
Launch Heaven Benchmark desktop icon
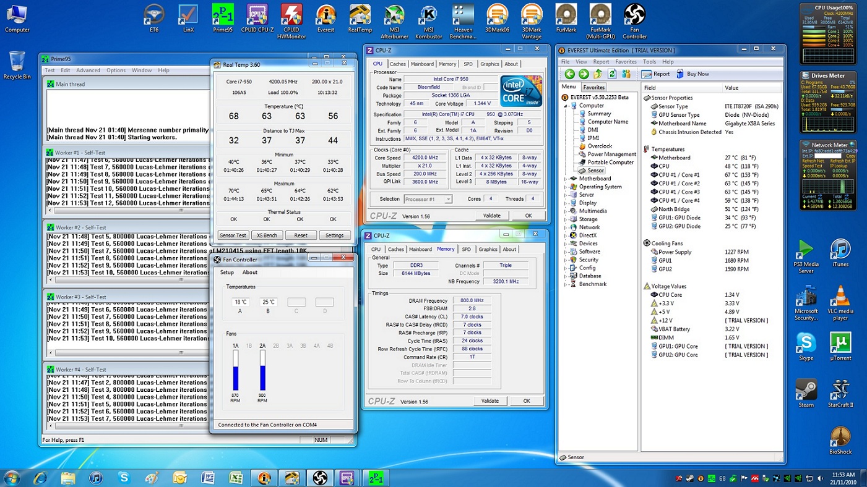463,22
